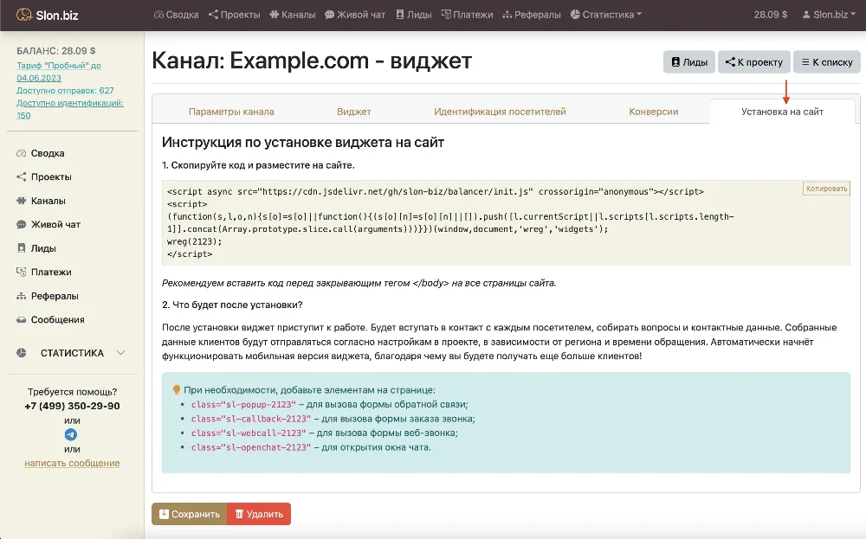Click the sidebar Лиды contact icon
Screen dimensions: 866x539
pyautogui.click(x=21, y=248)
